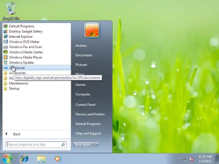Open the Windows Fax and Scan icon
The image size is (219, 164).
[5, 47]
